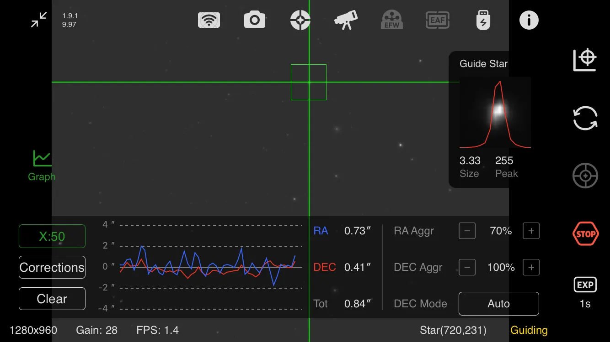This screenshot has width=610, height=342.
Task: Tap the RA 0.73″ error value
Action: click(x=357, y=231)
